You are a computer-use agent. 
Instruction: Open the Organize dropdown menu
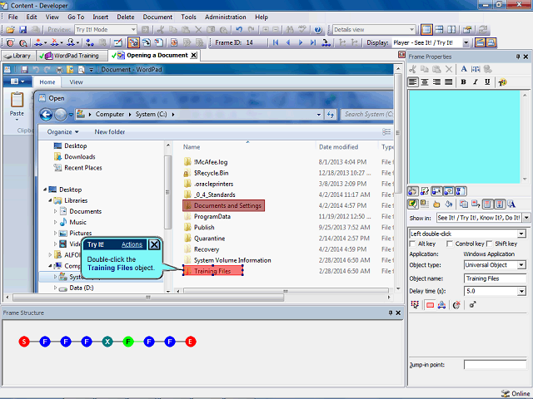pyautogui.click(x=63, y=132)
